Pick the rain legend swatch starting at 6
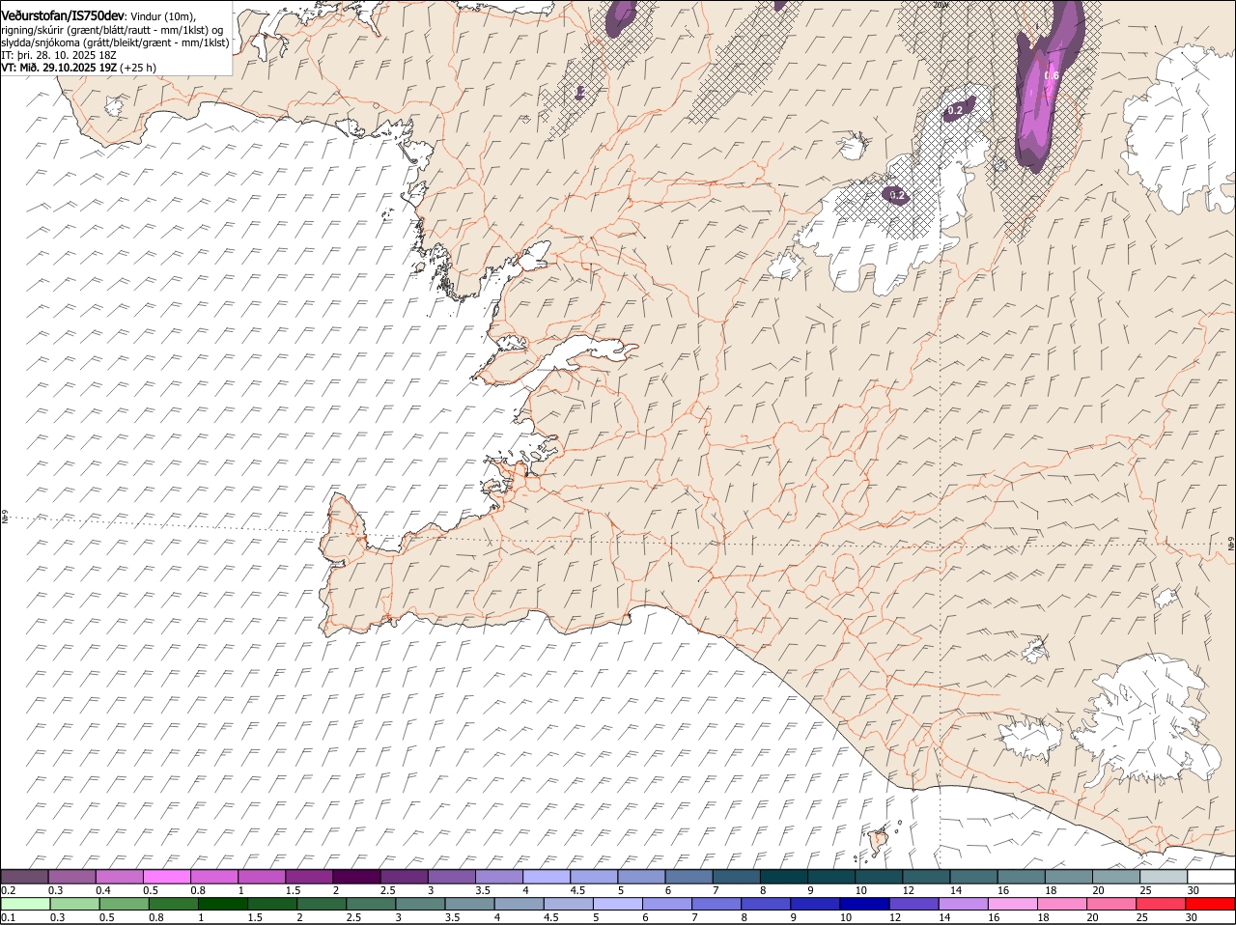 point(666,905)
